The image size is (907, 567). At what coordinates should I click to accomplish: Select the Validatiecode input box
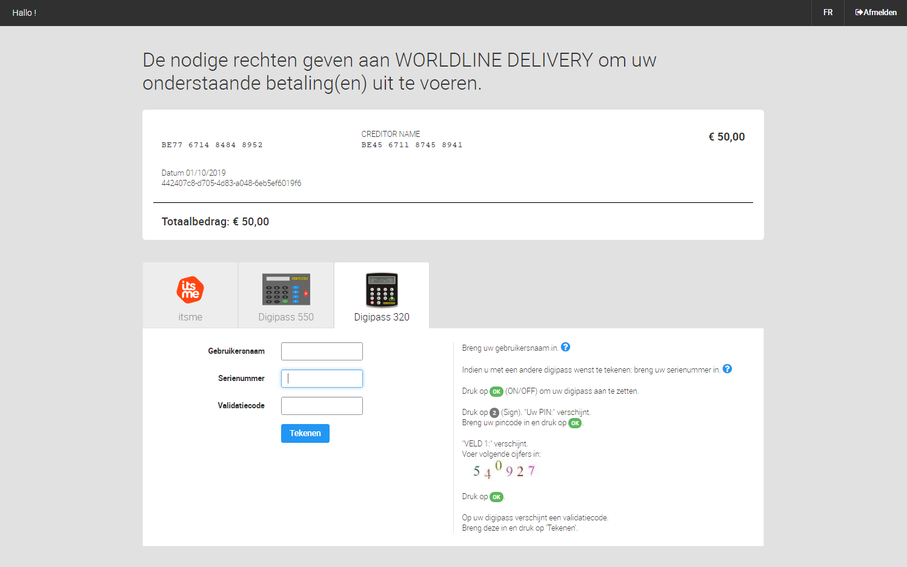(x=322, y=406)
